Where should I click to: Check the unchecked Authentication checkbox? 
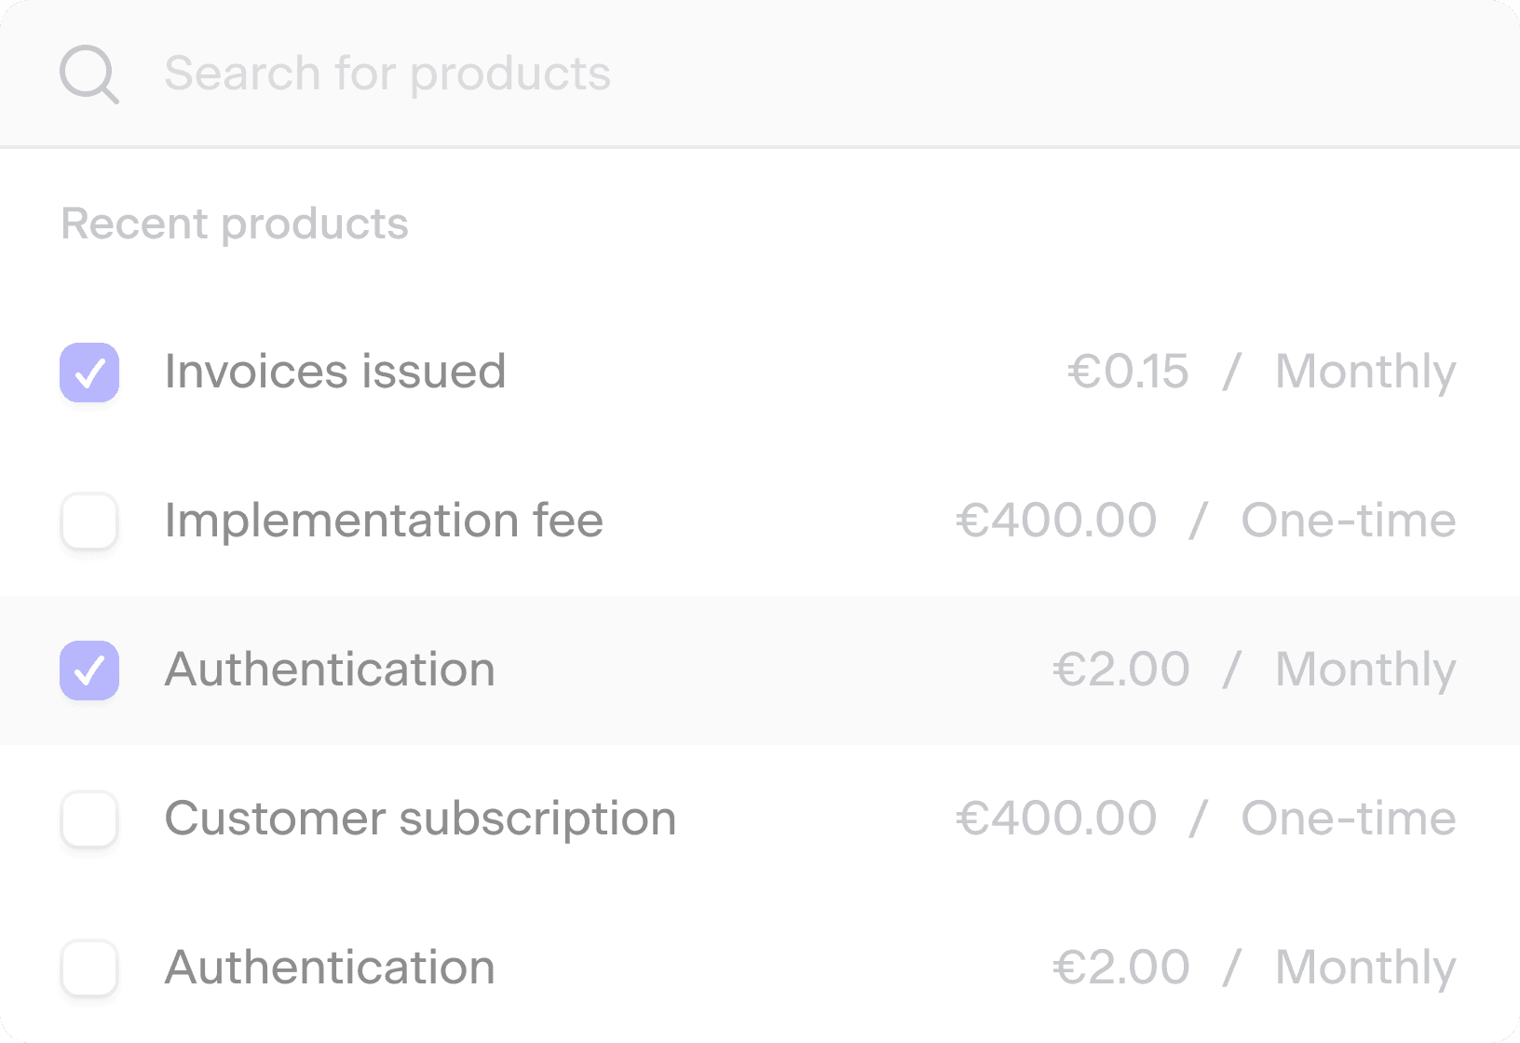[x=89, y=968]
